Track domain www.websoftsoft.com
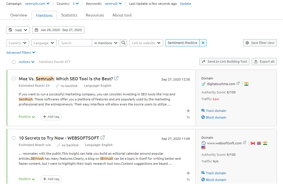 point(214,173)
